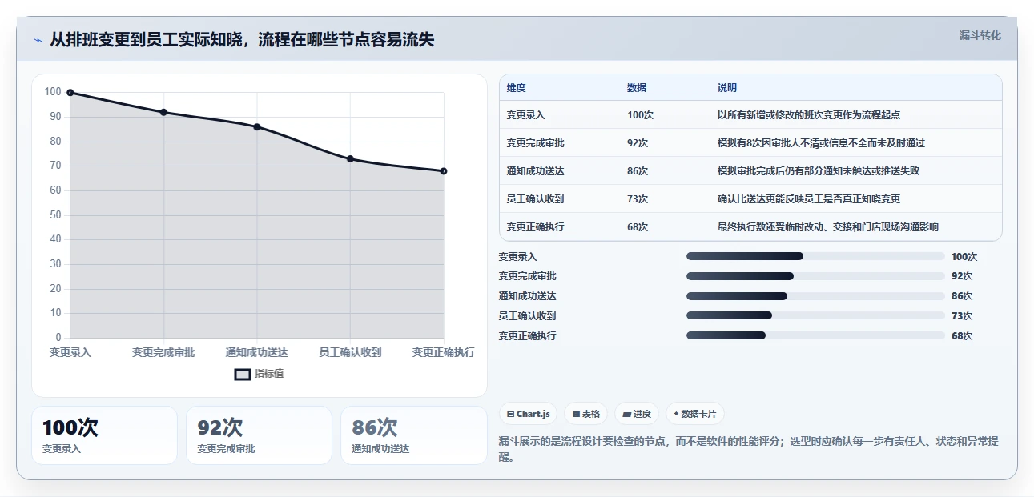Viewport: 1034px width, 497px height.
Task: Click the 员工确认收到 x-axis label on chart
Action: click(350, 352)
